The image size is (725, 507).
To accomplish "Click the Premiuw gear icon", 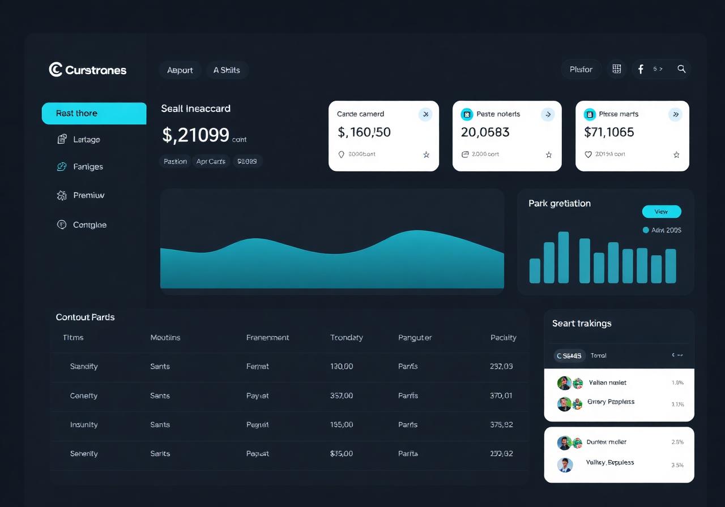I will click(62, 195).
